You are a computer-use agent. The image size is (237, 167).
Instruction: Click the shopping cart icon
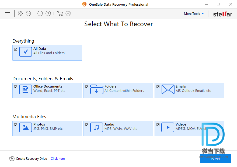[60, 13]
